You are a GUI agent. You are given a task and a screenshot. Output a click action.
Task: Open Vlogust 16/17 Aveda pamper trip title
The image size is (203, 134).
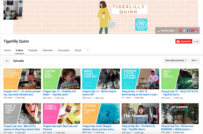click(22, 93)
